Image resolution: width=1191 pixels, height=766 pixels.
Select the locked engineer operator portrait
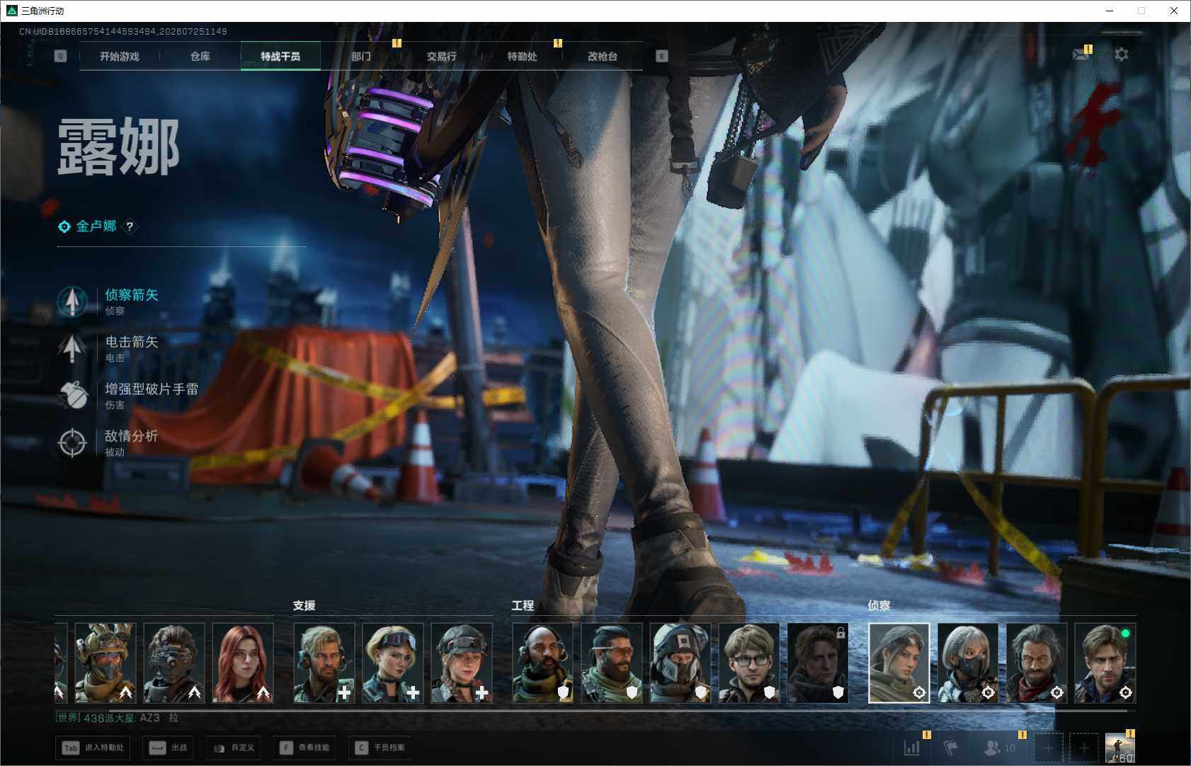pos(818,663)
